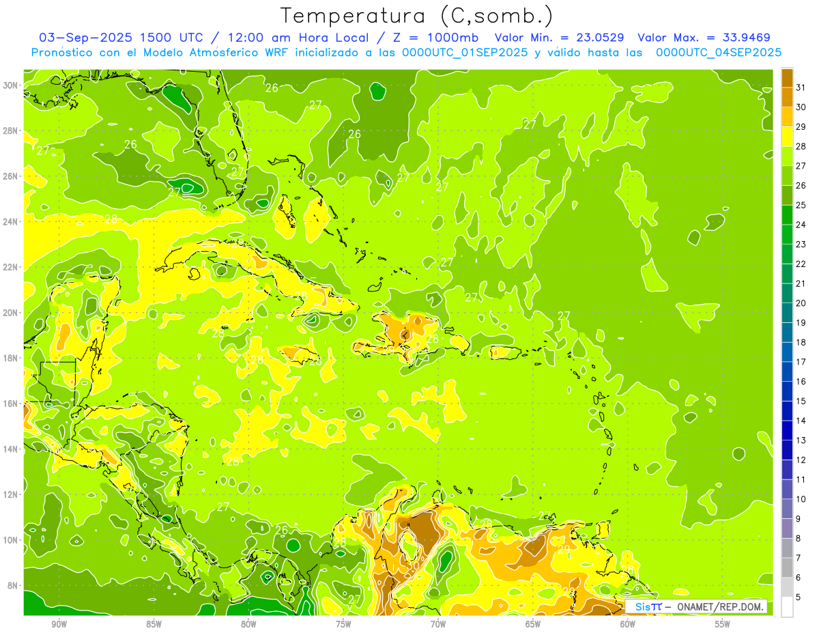The width and height of the screenshot is (819, 633).
Task: Click the 12N latitude axis label
Action: click(x=12, y=494)
